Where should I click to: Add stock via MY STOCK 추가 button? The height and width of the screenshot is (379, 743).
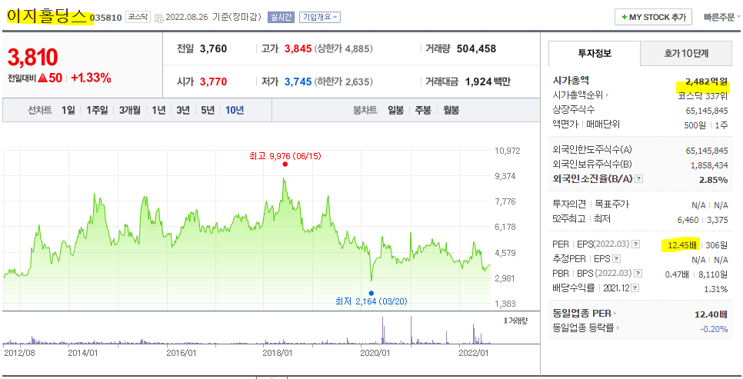[x=654, y=17]
